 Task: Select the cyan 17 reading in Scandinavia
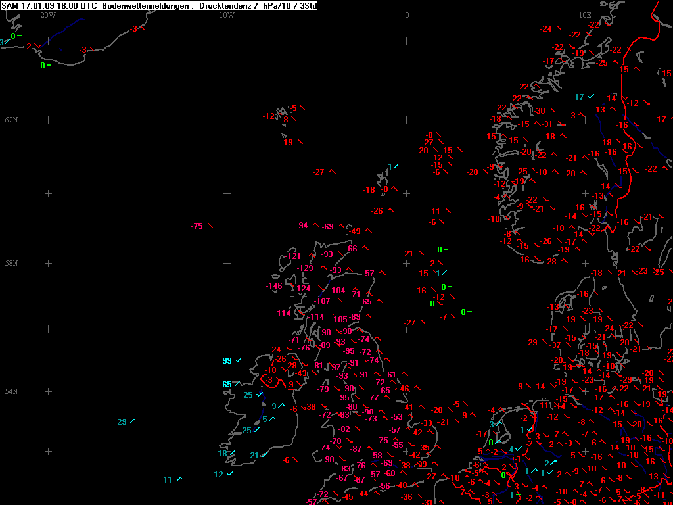coord(580,97)
